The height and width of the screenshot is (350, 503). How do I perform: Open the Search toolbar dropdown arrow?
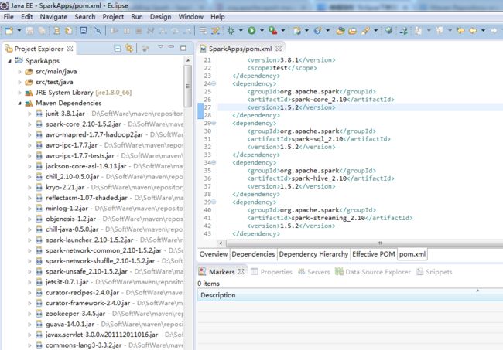point(375,31)
